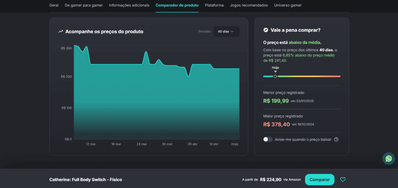This screenshot has width=398, height=188.
Task: Go to the Plataforma tab
Action: [214, 6]
